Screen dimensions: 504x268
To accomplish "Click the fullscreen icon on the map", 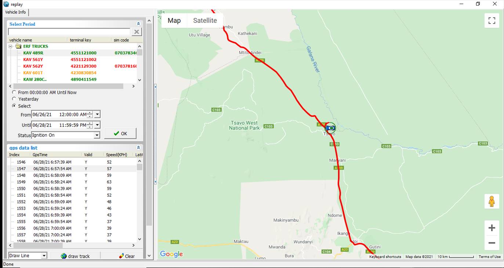I will tap(492, 21).
